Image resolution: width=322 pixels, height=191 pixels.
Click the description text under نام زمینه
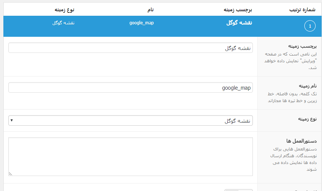click(x=292, y=97)
